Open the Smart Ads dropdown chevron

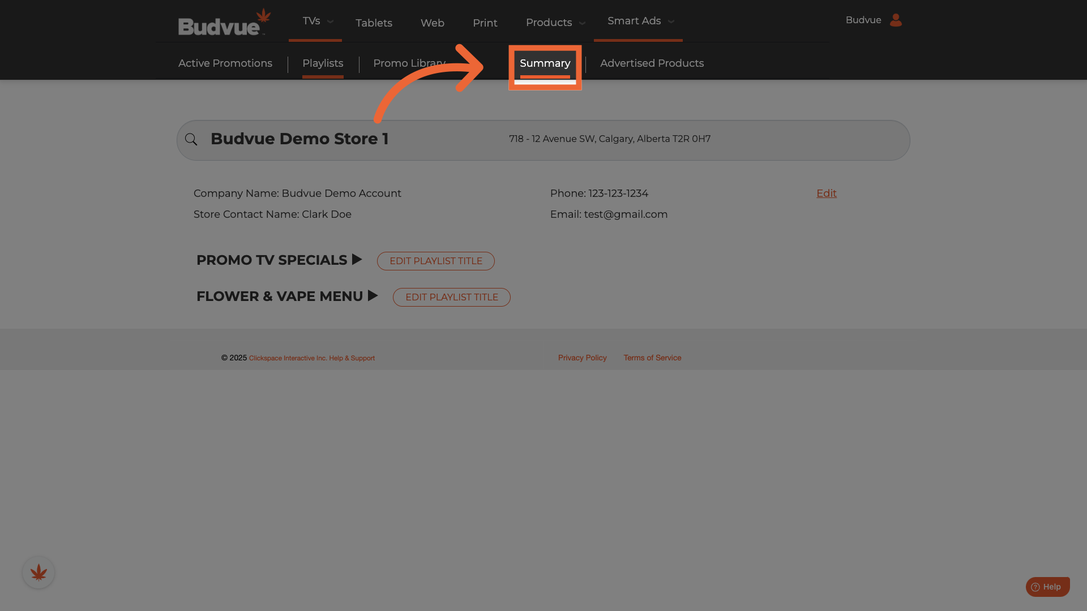coord(671,22)
